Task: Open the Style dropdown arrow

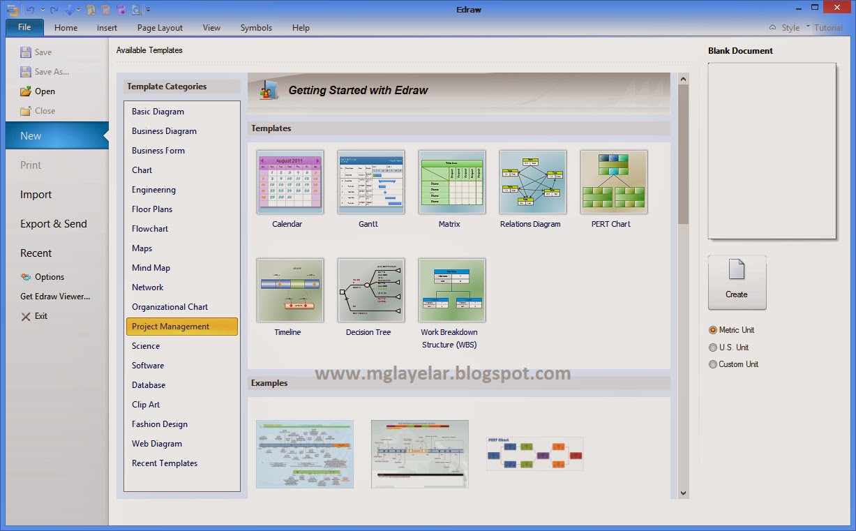Action: (x=808, y=27)
